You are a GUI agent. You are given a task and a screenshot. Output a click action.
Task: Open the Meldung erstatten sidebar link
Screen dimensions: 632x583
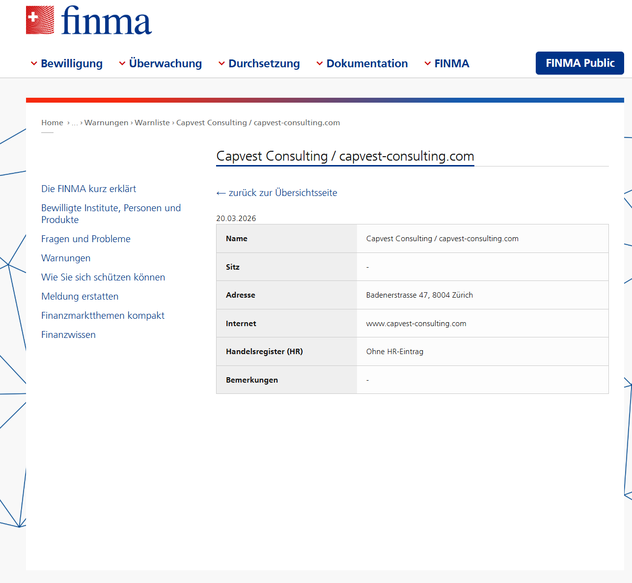click(80, 296)
